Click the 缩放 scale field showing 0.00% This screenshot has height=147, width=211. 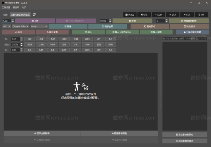(15, 44)
